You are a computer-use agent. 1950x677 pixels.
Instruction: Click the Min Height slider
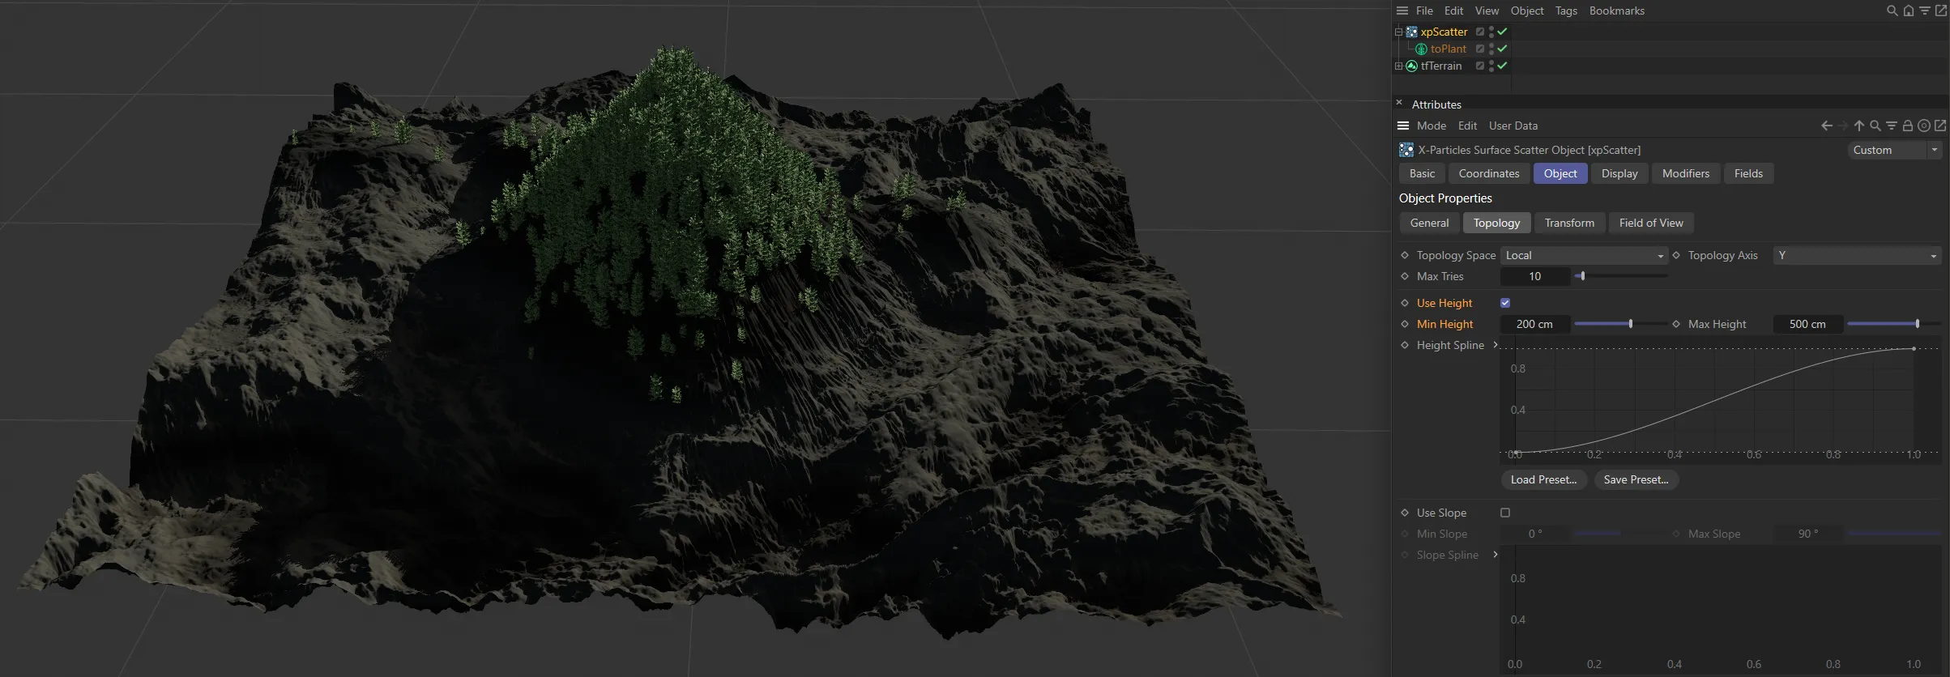click(1620, 324)
